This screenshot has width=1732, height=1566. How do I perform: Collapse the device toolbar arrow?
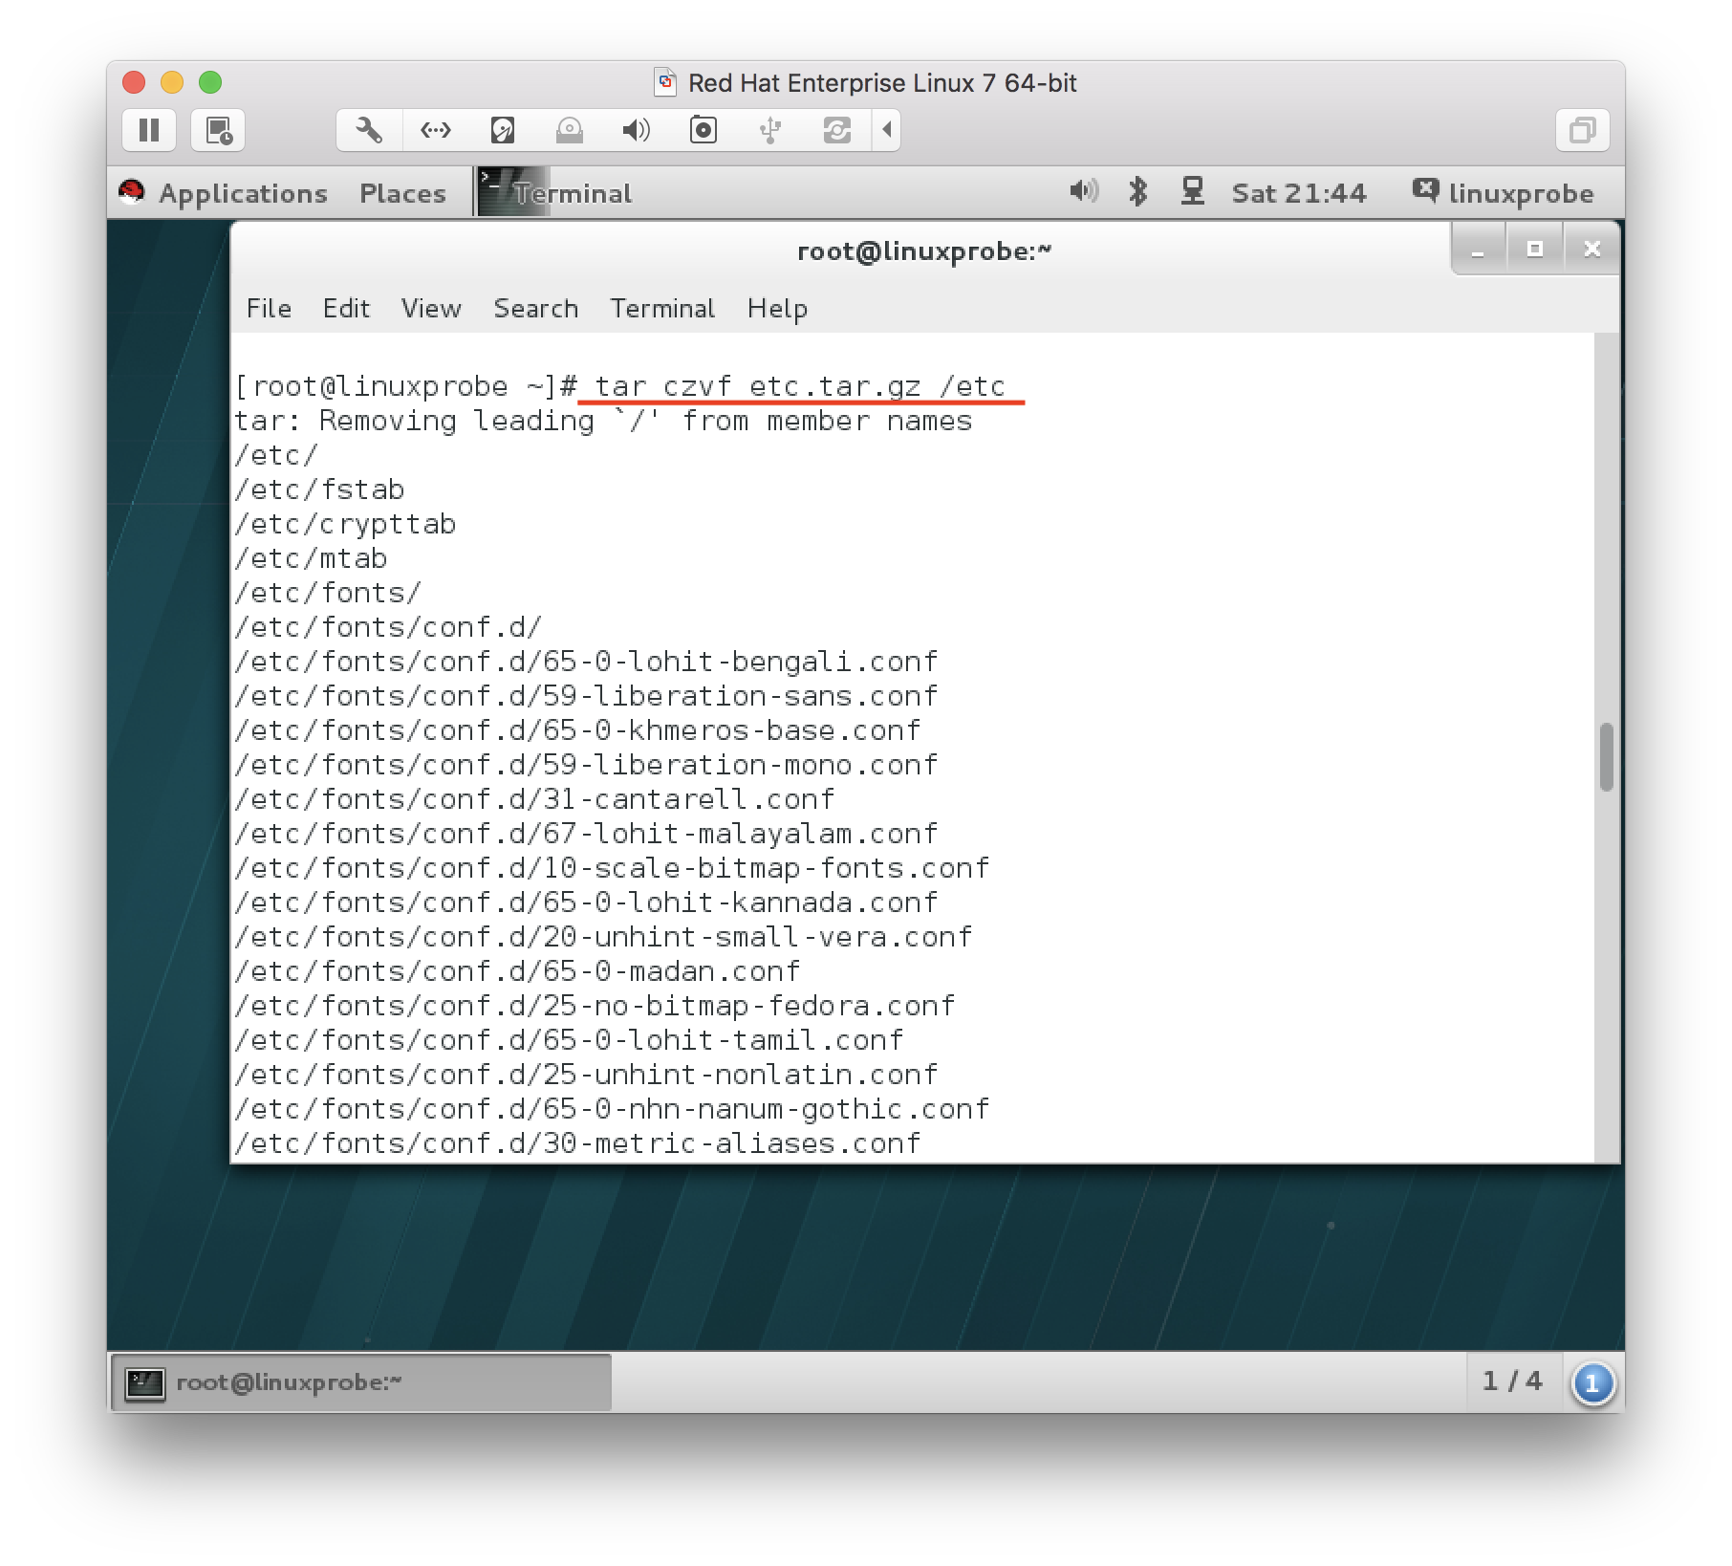[887, 130]
